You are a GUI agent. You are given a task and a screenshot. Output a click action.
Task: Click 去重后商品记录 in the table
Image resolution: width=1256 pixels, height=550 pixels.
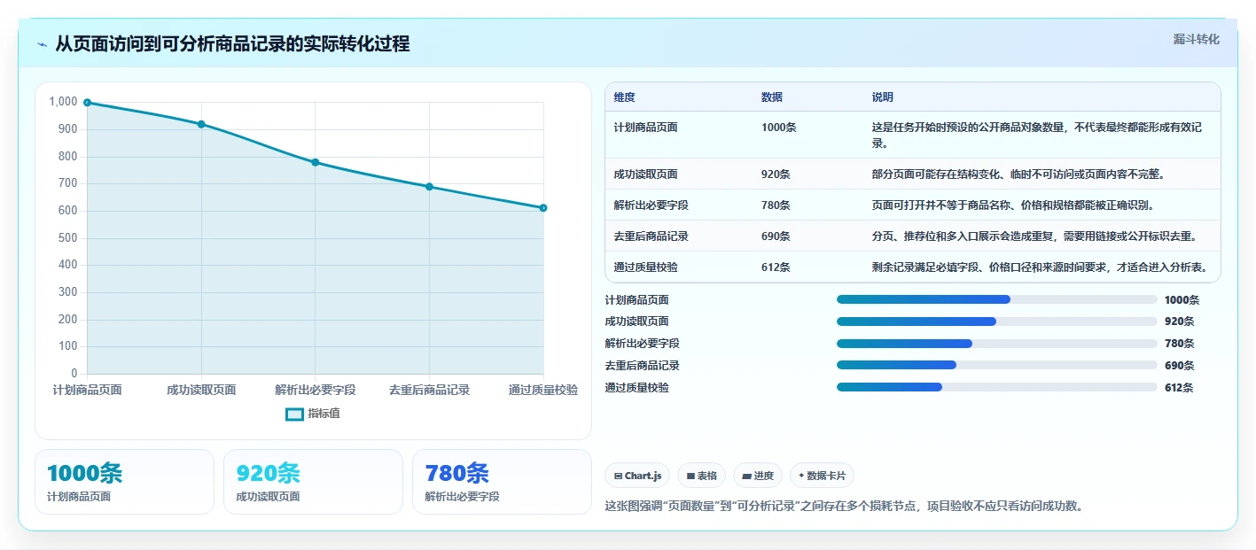click(651, 236)
